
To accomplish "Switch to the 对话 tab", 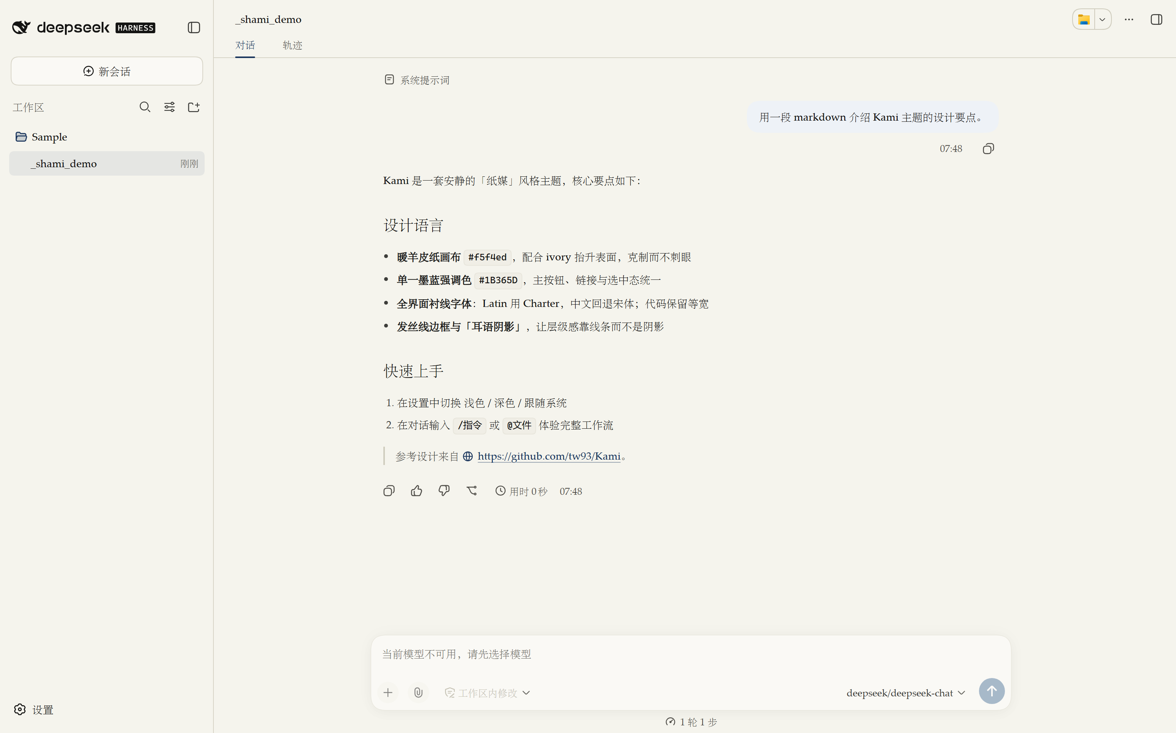I will [245, 45].
